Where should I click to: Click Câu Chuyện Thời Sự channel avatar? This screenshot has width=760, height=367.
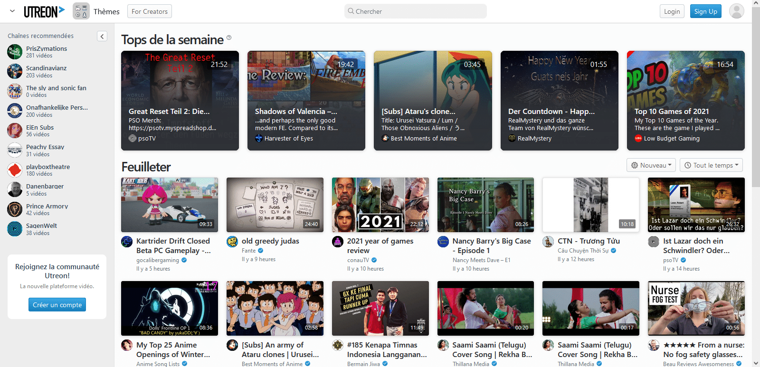pos(548,242)
